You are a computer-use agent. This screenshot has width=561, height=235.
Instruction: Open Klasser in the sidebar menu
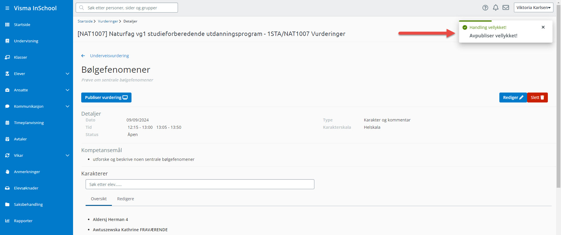click(20, 57)
